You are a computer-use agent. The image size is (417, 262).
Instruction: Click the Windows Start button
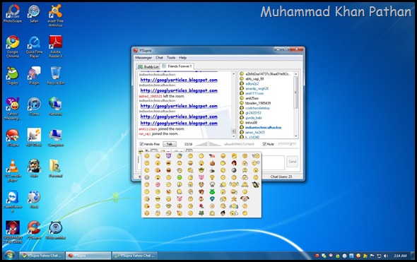10,256
